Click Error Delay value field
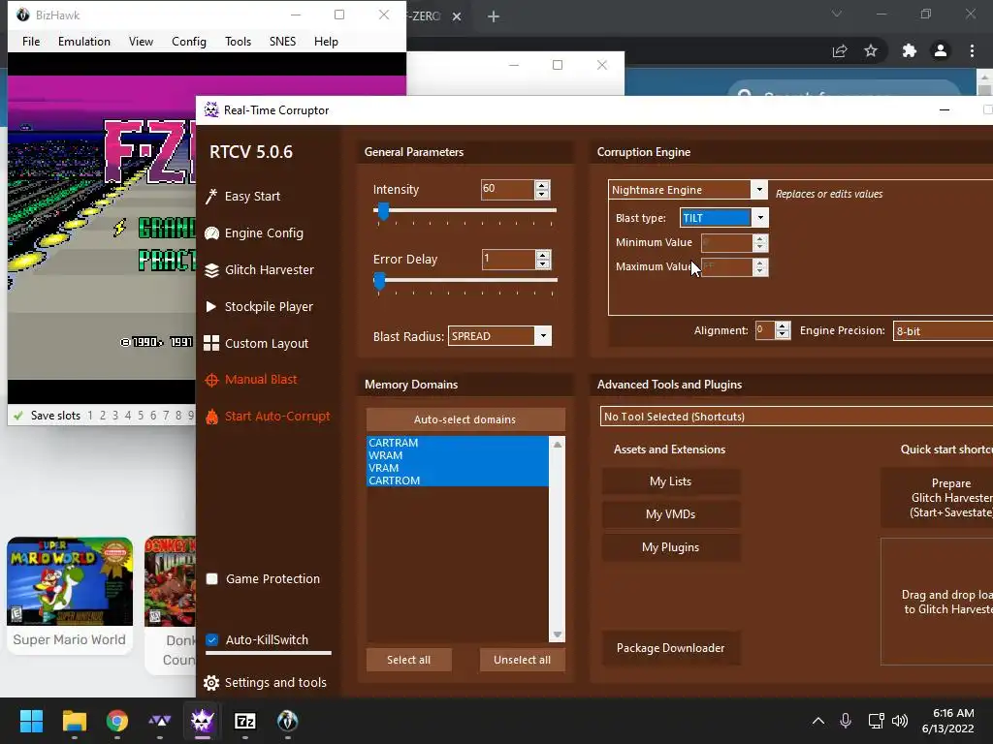The image size is (993, 744). (508, 259)
